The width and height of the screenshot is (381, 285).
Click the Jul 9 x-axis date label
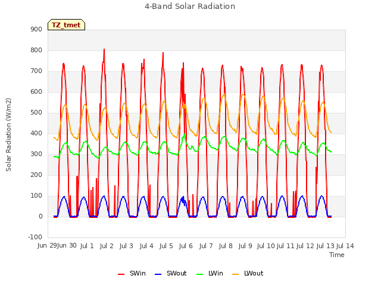245,246
